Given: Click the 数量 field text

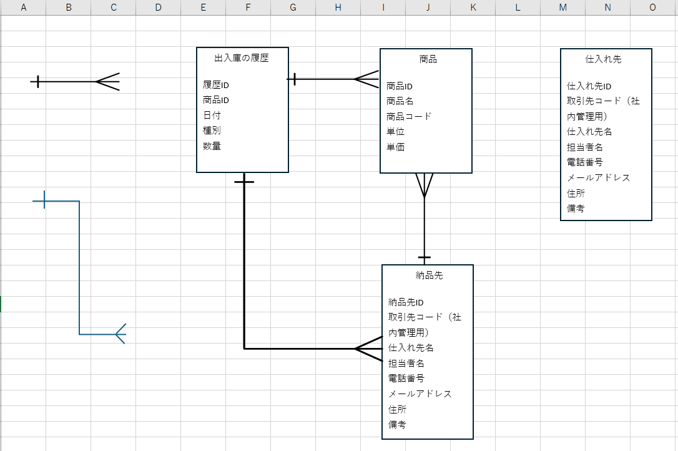Looking at the screenshot, I should click(212, 146).
